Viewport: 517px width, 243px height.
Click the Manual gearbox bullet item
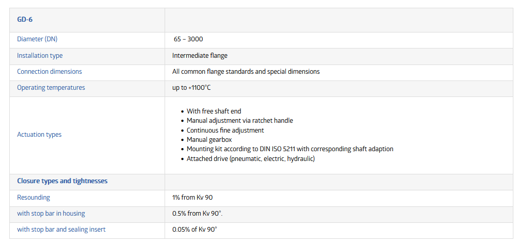209,139
